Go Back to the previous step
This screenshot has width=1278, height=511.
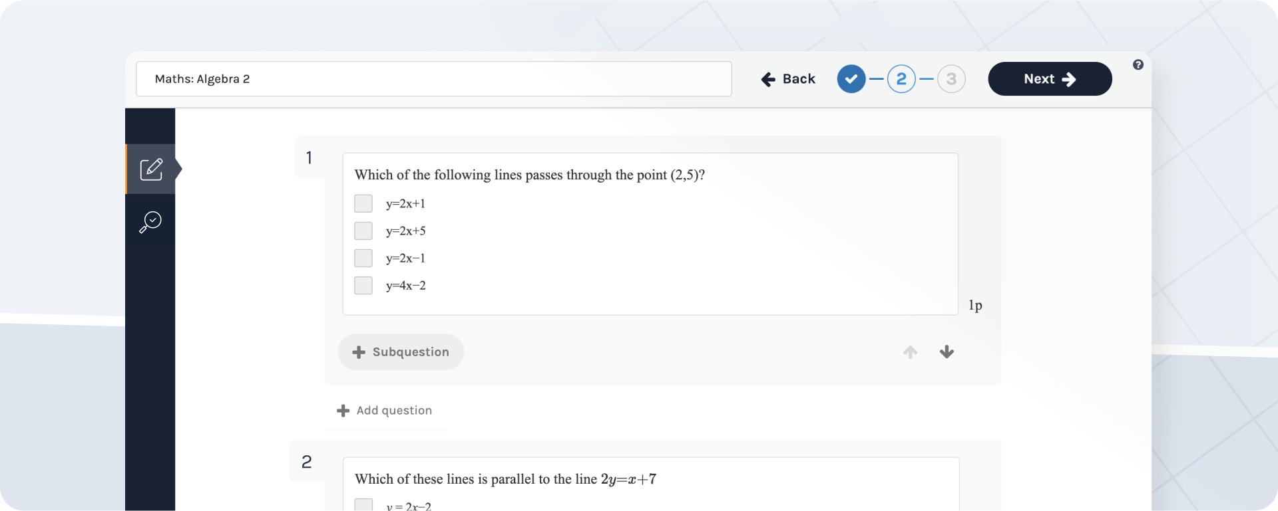(x=787, y=78)
